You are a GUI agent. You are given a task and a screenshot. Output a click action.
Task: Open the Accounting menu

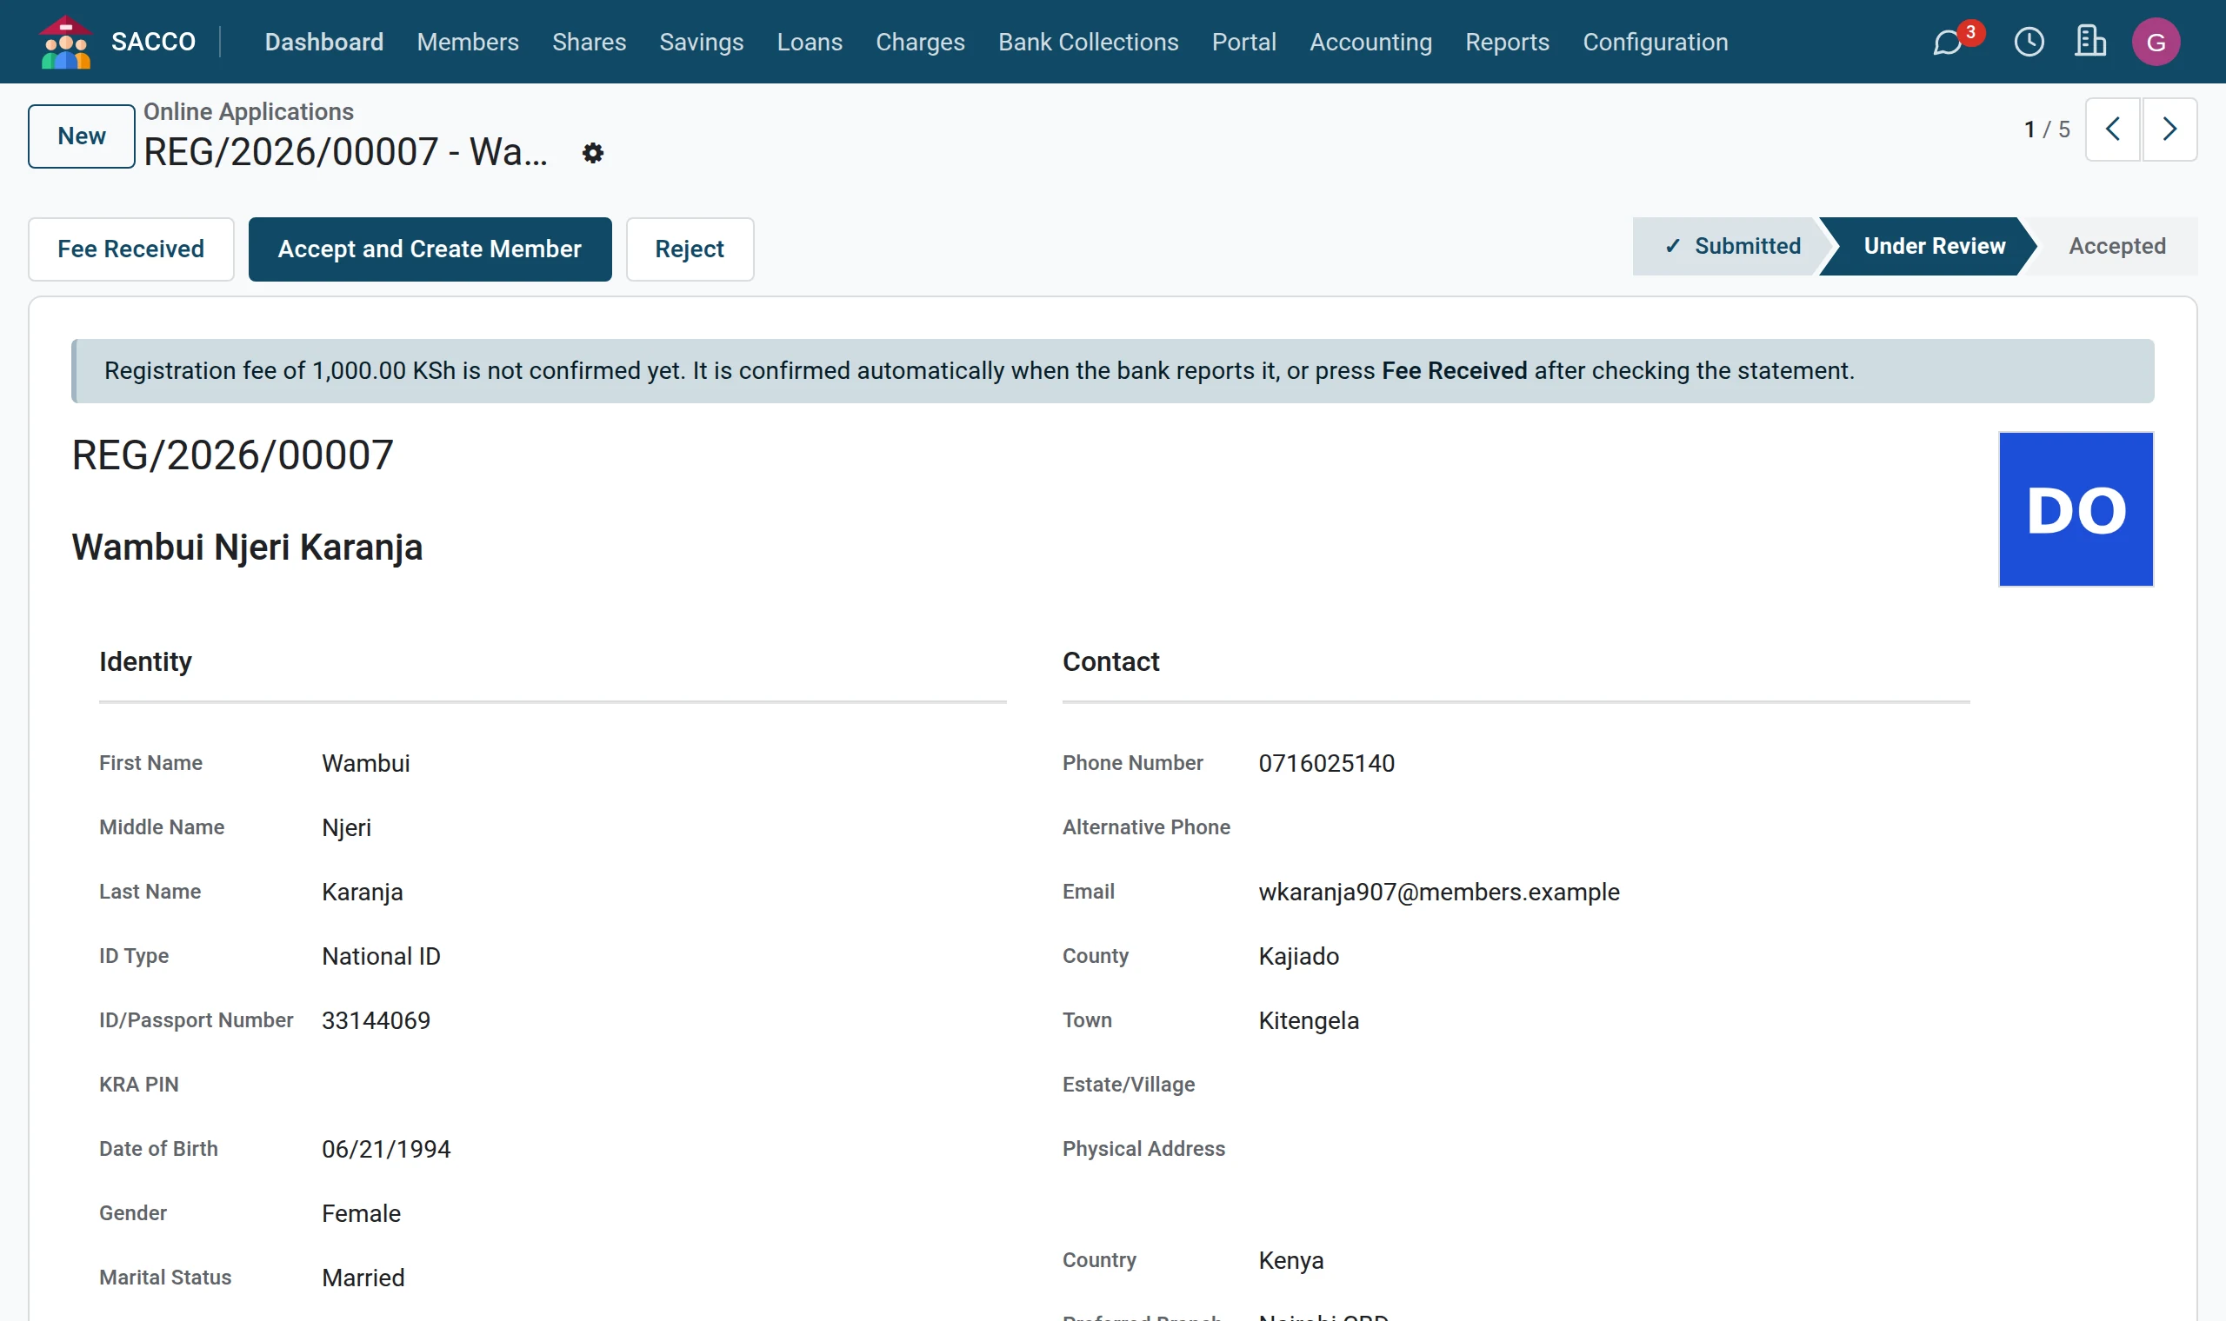[1370, 42]
